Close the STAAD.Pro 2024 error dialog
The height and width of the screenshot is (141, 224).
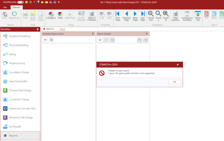(178, 65)
